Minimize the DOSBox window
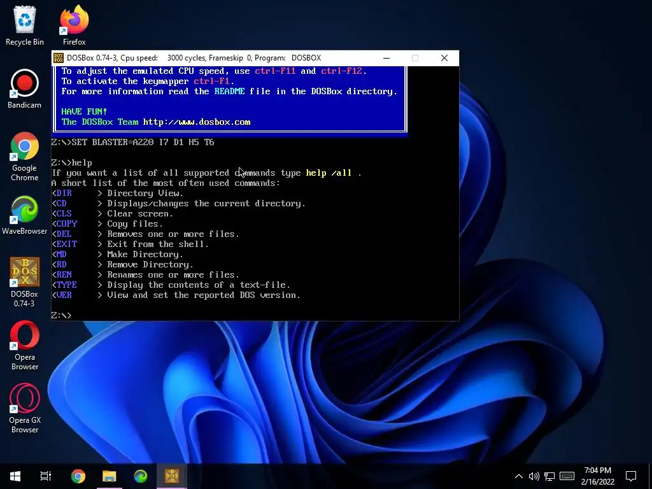 [x=386, y=58]
